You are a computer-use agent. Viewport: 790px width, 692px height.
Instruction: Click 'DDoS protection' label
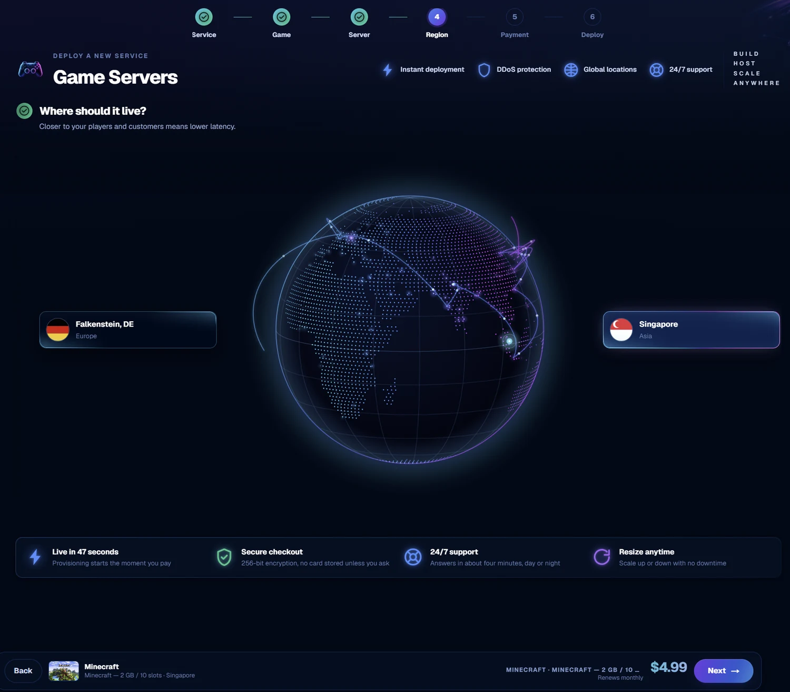point(524,70)
